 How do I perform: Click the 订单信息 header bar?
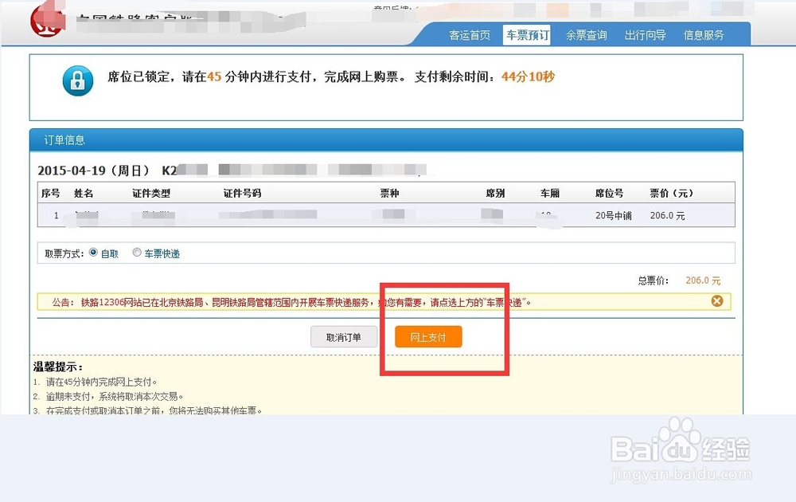click(64, 139)
